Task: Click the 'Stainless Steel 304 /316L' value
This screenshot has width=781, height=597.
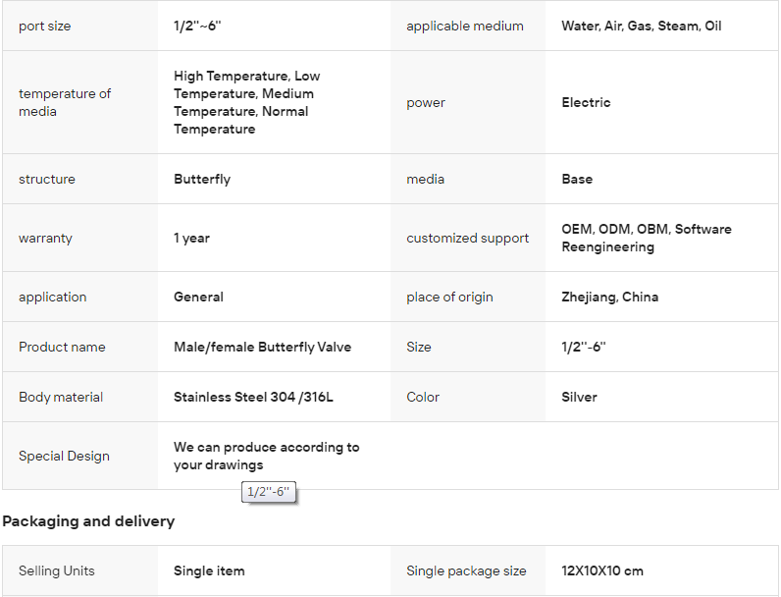Action: tap(253, 397)
